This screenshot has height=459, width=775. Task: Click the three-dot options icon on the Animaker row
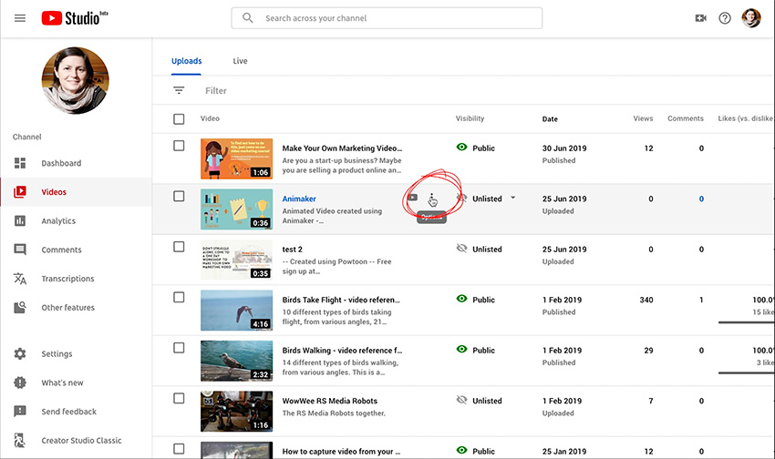[431, 199]
